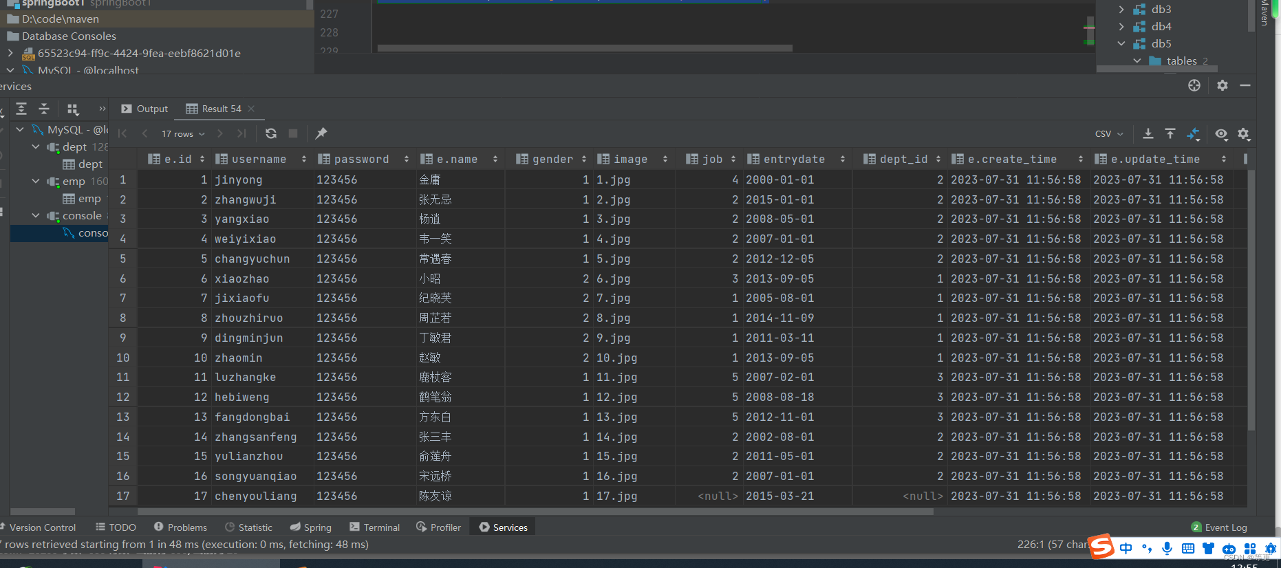Open the CSV export format dropdown

tap(1109, 134)
